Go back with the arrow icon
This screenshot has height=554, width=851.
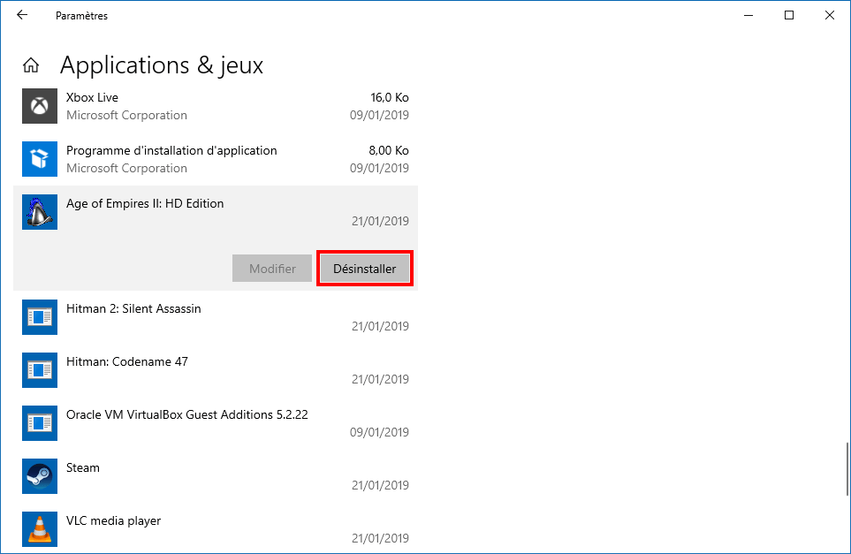click(x=22, y=15)
